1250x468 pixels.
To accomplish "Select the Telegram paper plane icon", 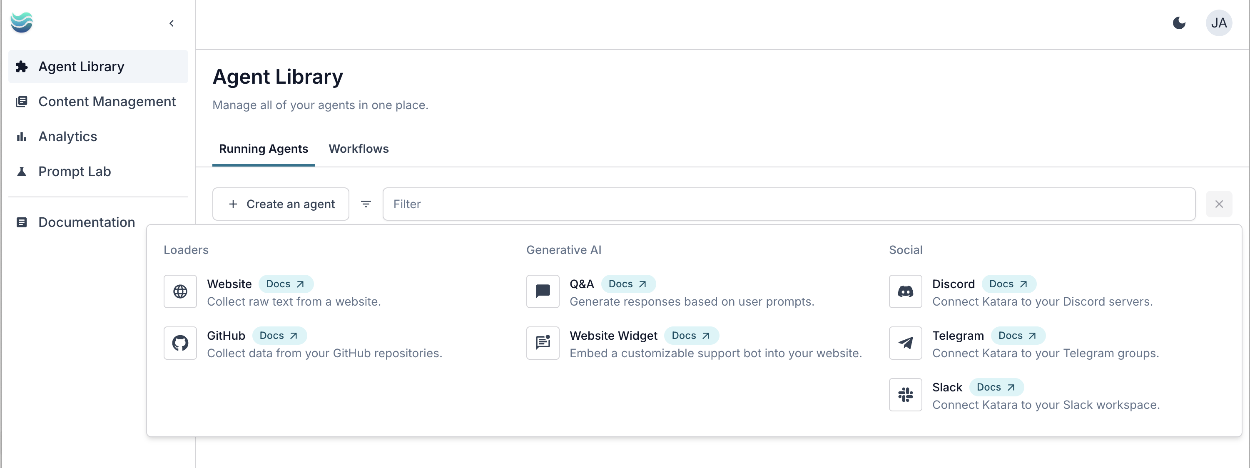I will (906, 343).
